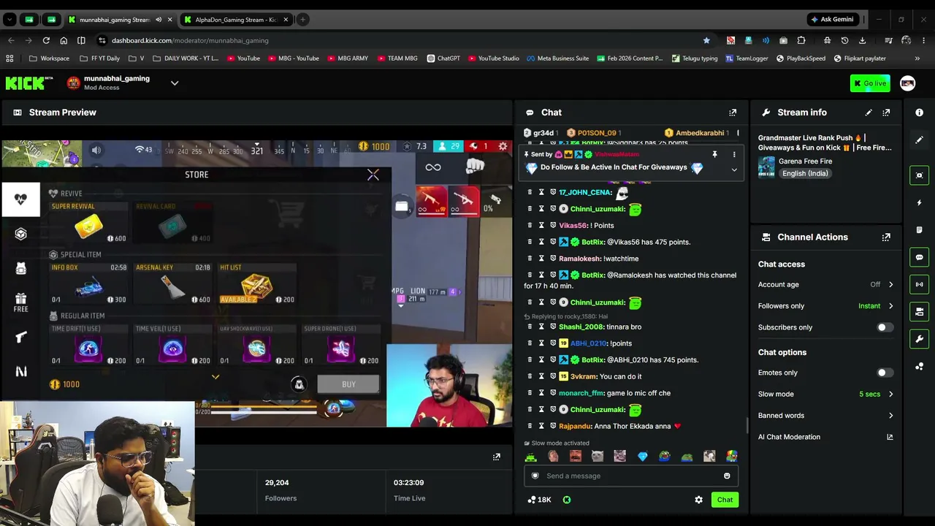Click the Kick logo in the header
This screenshot has height=526, width=935.
click(x=29, y=83)
